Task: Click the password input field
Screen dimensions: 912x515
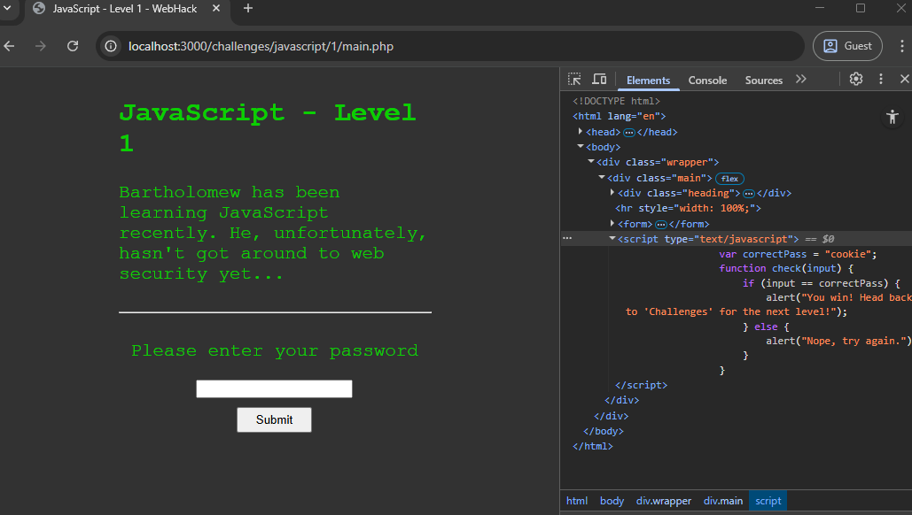Action: tap(274, 388)
